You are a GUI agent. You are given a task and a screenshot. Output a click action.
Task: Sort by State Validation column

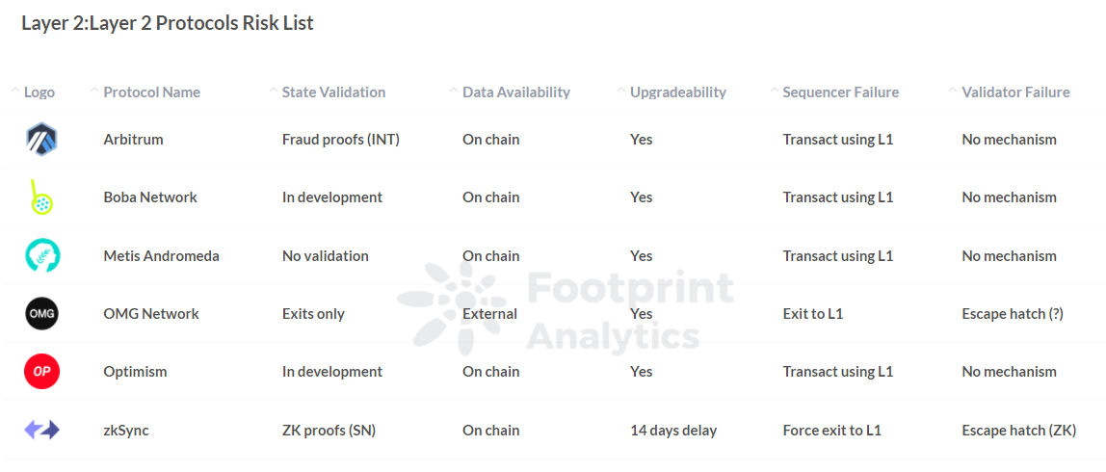coord(333,92)
